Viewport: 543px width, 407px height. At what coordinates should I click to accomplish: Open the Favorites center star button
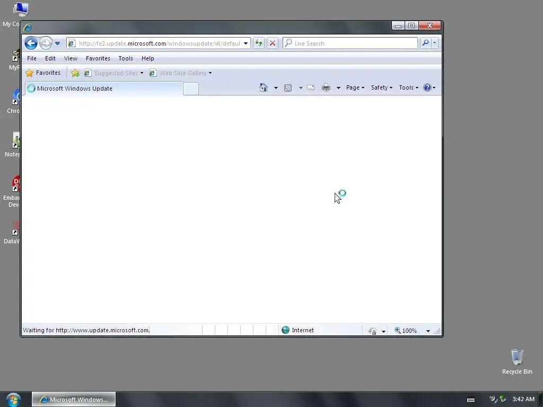(43, 73)
